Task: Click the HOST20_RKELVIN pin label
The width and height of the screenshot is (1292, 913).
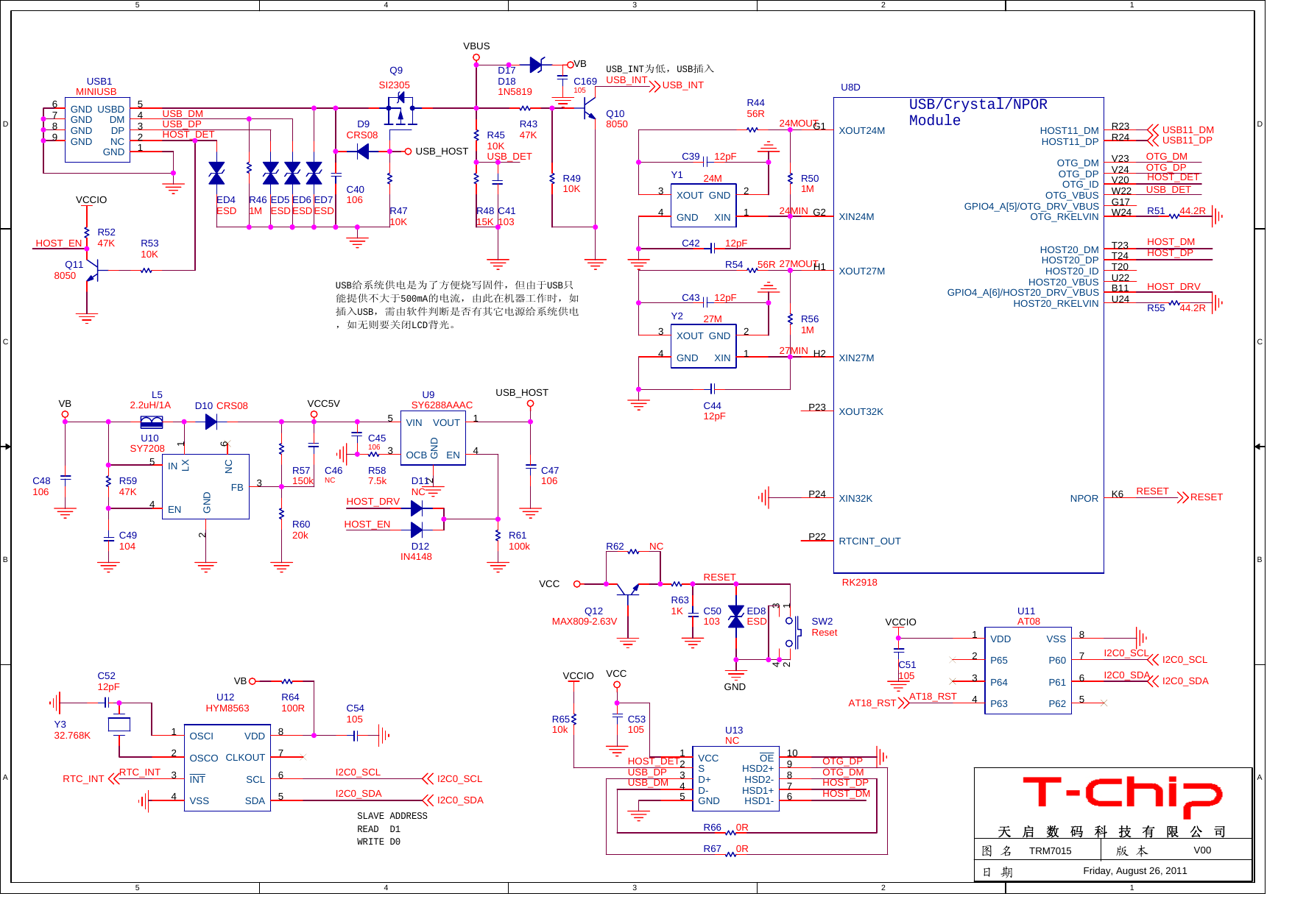Action: coord(1056,304)
